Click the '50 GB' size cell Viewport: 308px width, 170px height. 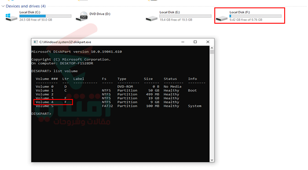pos(154,90)
